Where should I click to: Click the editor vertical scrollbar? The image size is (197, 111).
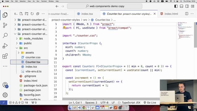195,35
